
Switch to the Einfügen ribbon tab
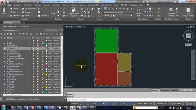click(17, 5)
